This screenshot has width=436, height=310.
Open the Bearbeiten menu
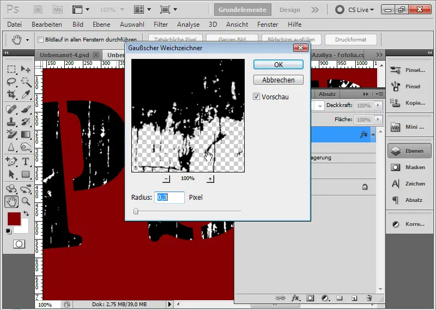(47, 25)
